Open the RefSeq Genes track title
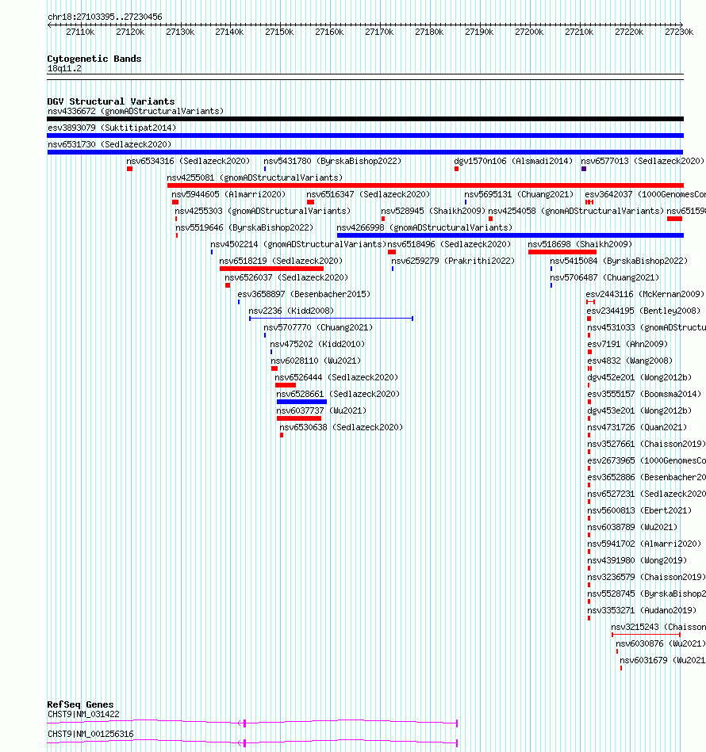 80,704
